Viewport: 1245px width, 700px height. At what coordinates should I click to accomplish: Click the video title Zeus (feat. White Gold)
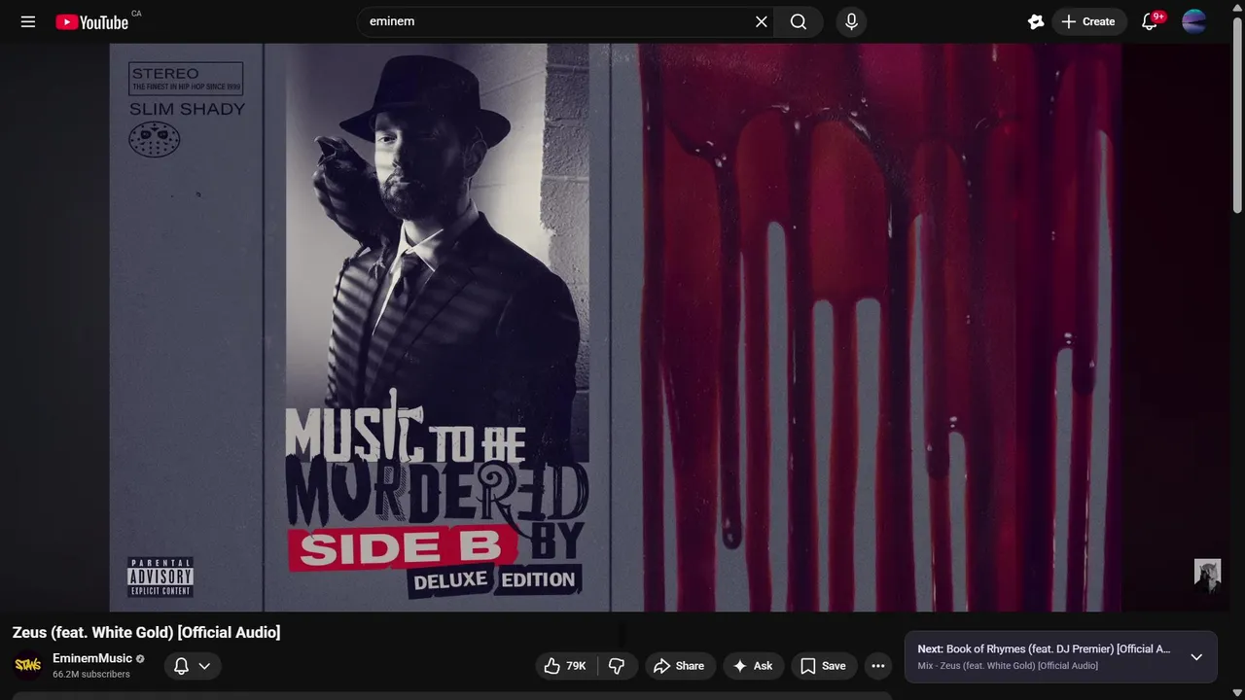(x=146, y=632)
